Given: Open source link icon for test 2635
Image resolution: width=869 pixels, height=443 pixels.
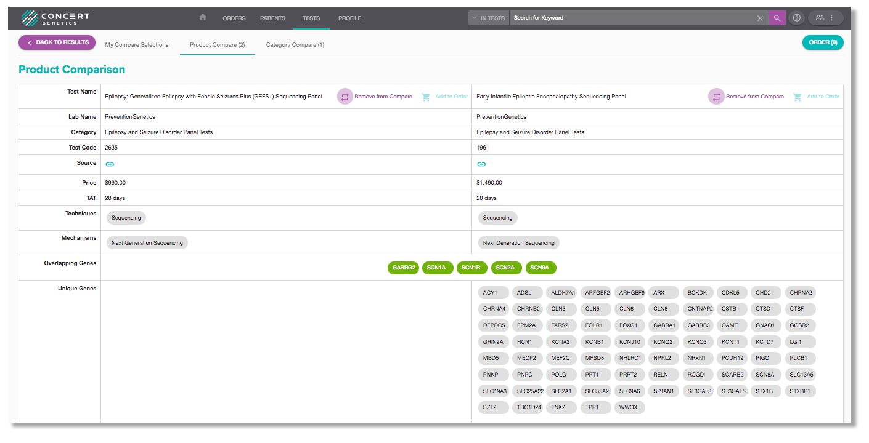Looking at the screenshot, I should (110, 164).
